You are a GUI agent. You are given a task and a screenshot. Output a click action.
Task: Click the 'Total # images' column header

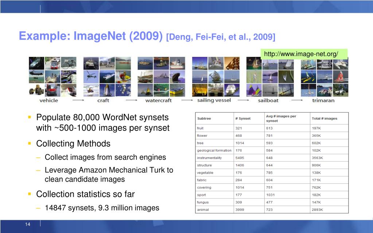tap(325, 119)
